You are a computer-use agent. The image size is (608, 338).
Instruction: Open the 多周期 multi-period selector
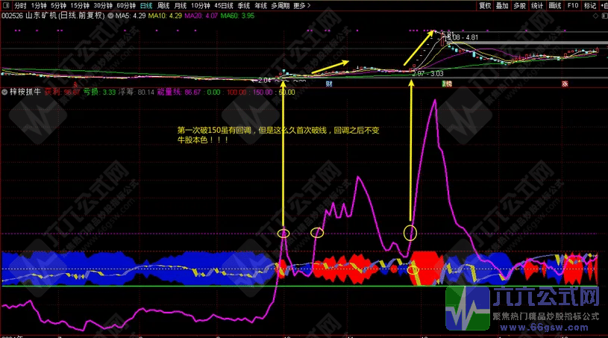click(280, 5)
